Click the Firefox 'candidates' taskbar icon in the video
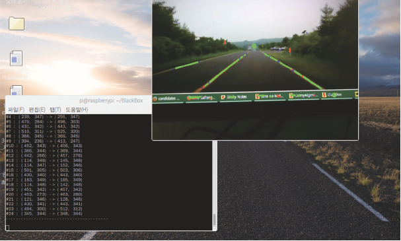 tap(155, 98)
